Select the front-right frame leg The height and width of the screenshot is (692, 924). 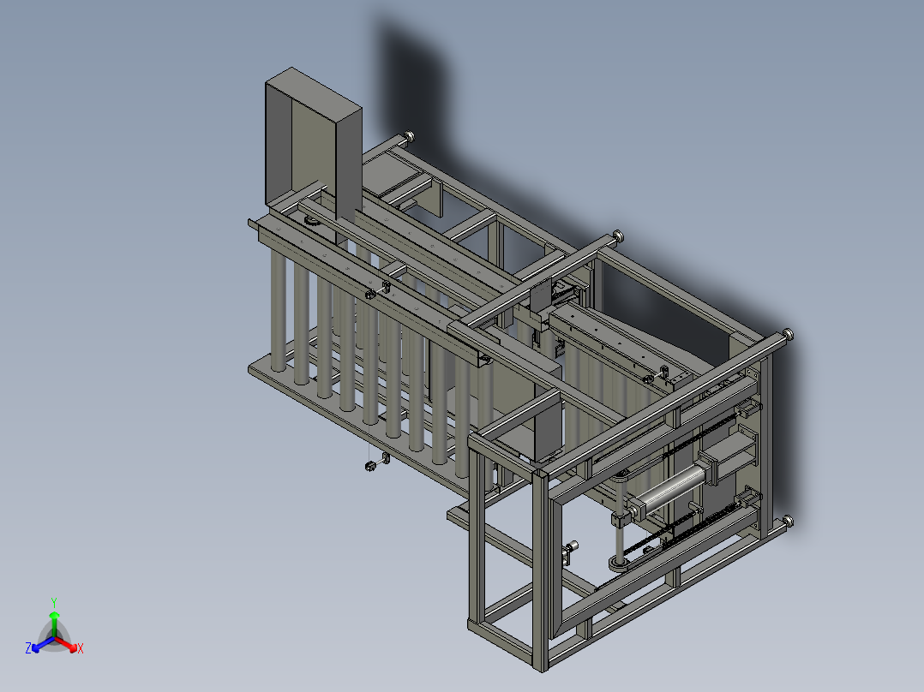pyautogui.click(x=549, y=591)
